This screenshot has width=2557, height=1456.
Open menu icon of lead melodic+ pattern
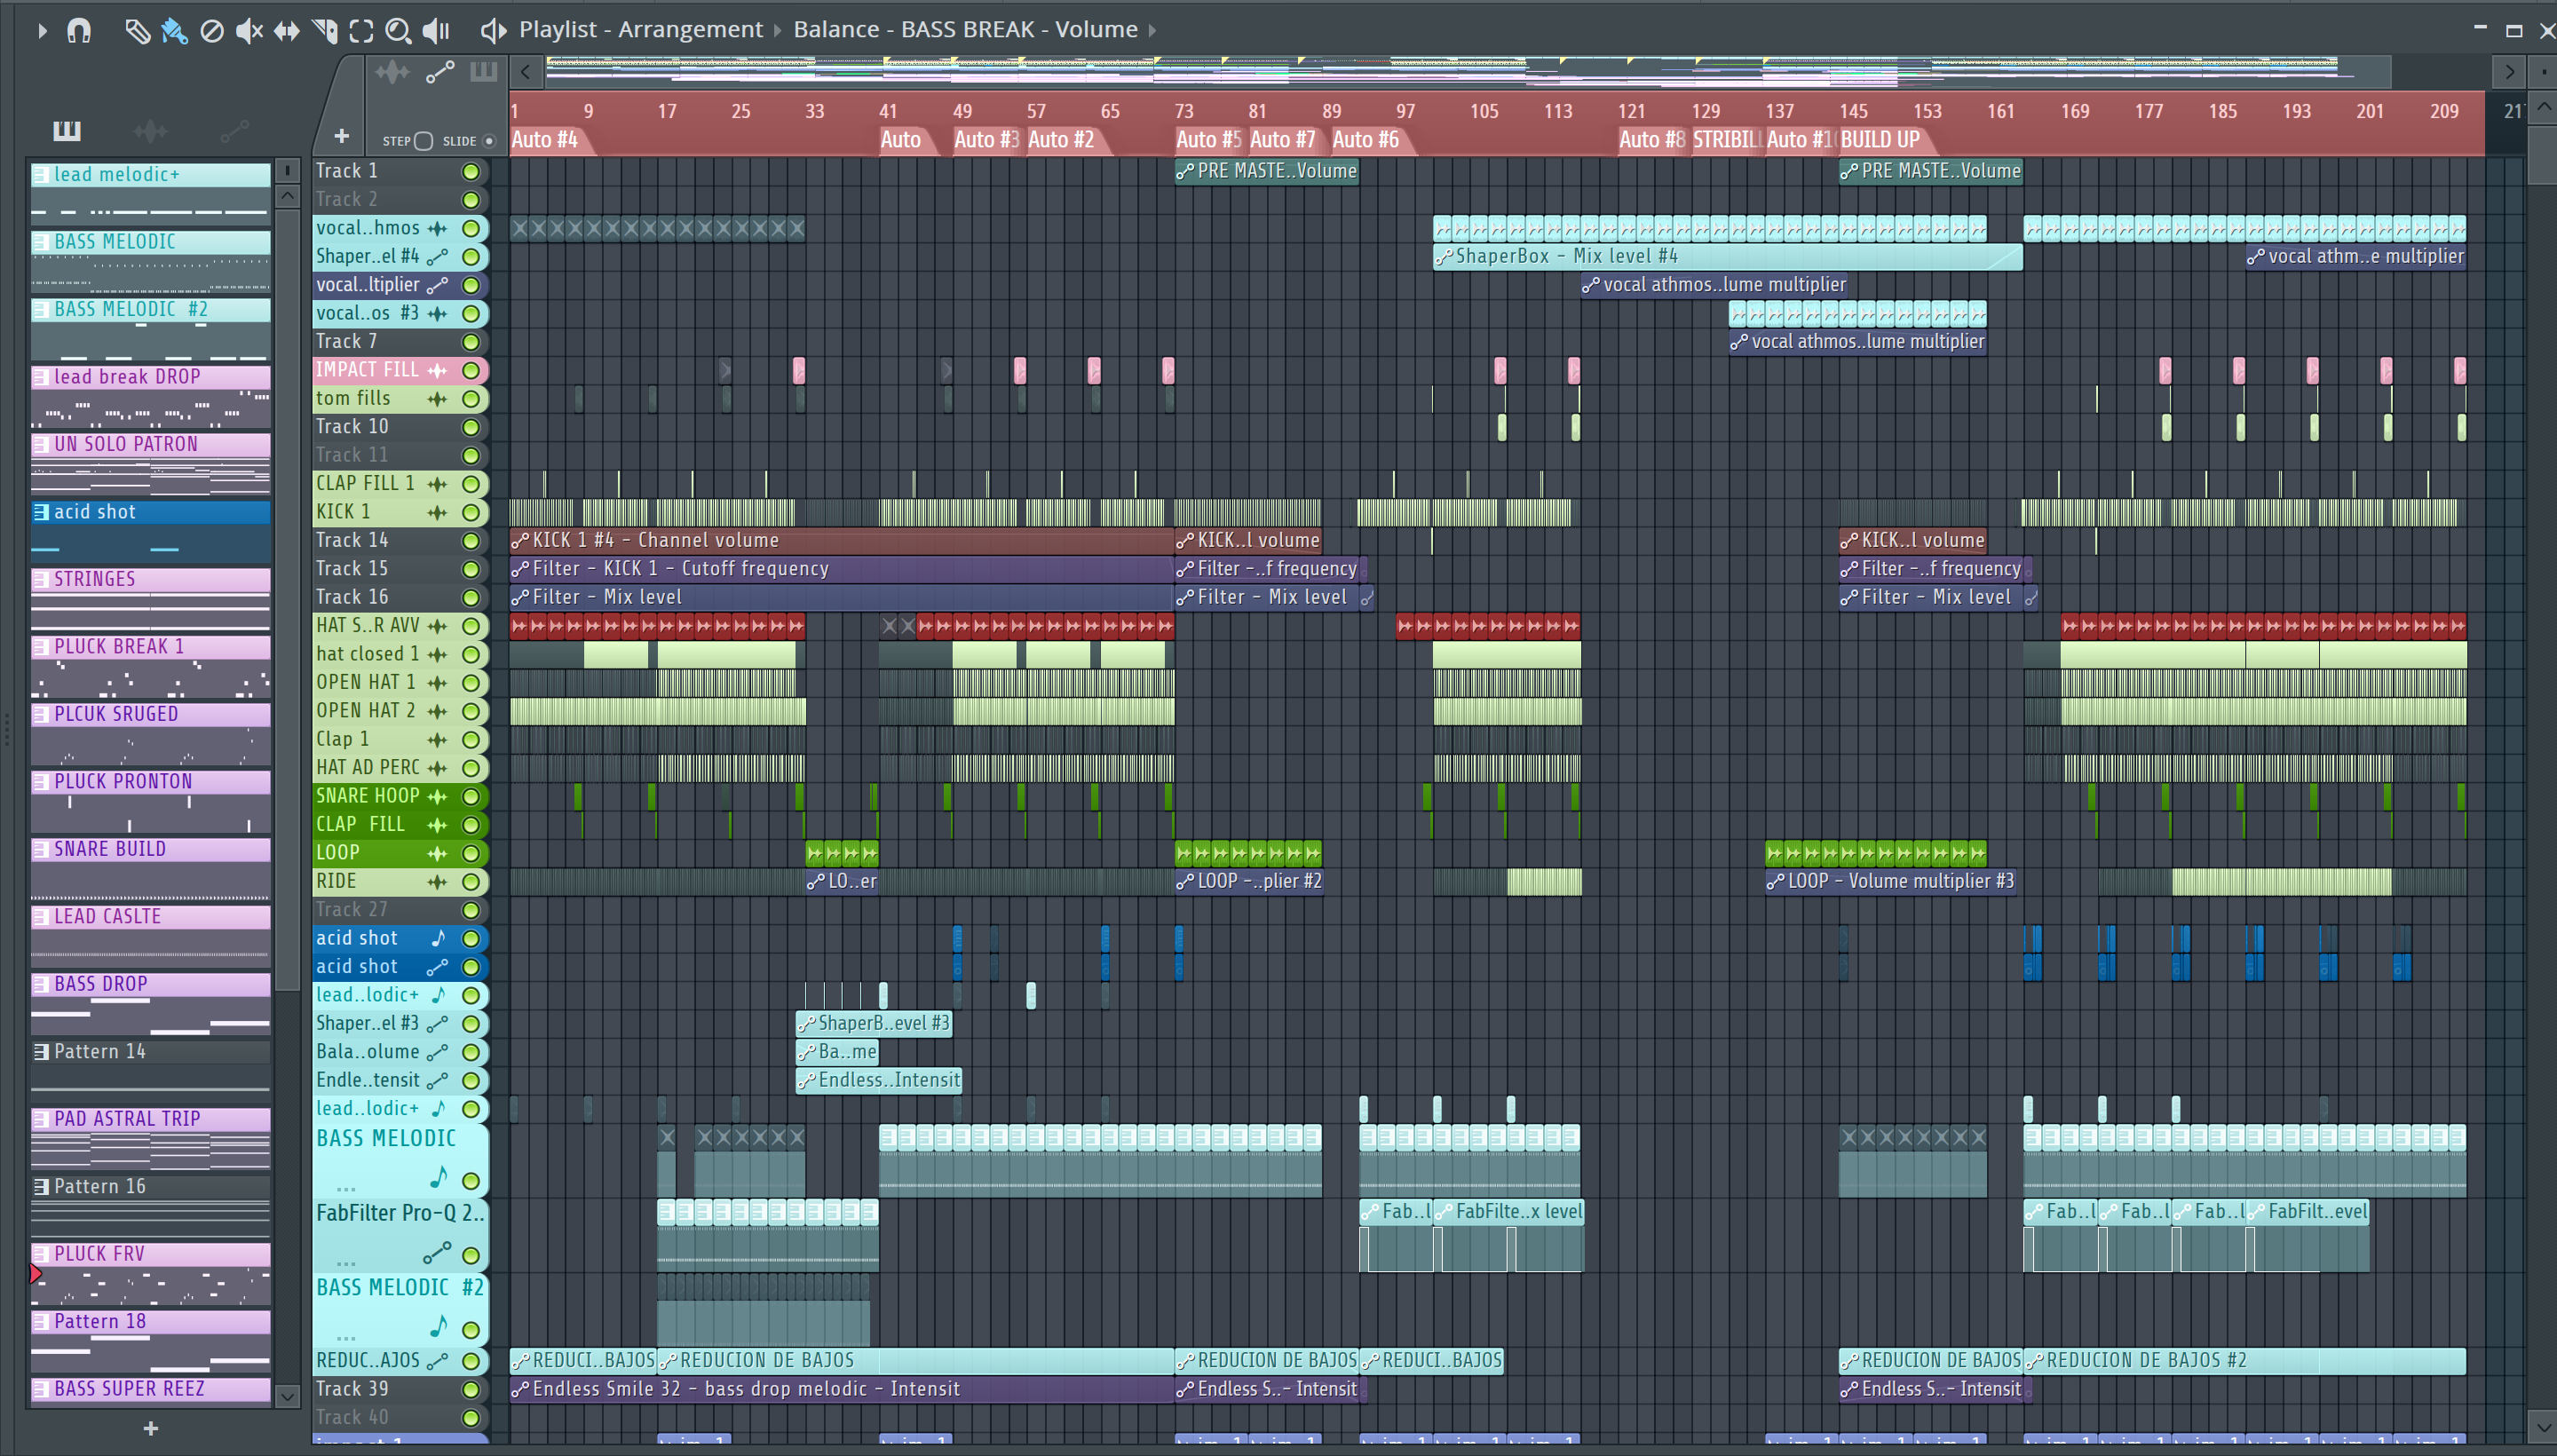point(41,174)
